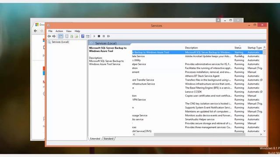Select the browser tab with Microsoft logo
The height and width of the screenshot is (157, 280).
click(x=40, y=24)
